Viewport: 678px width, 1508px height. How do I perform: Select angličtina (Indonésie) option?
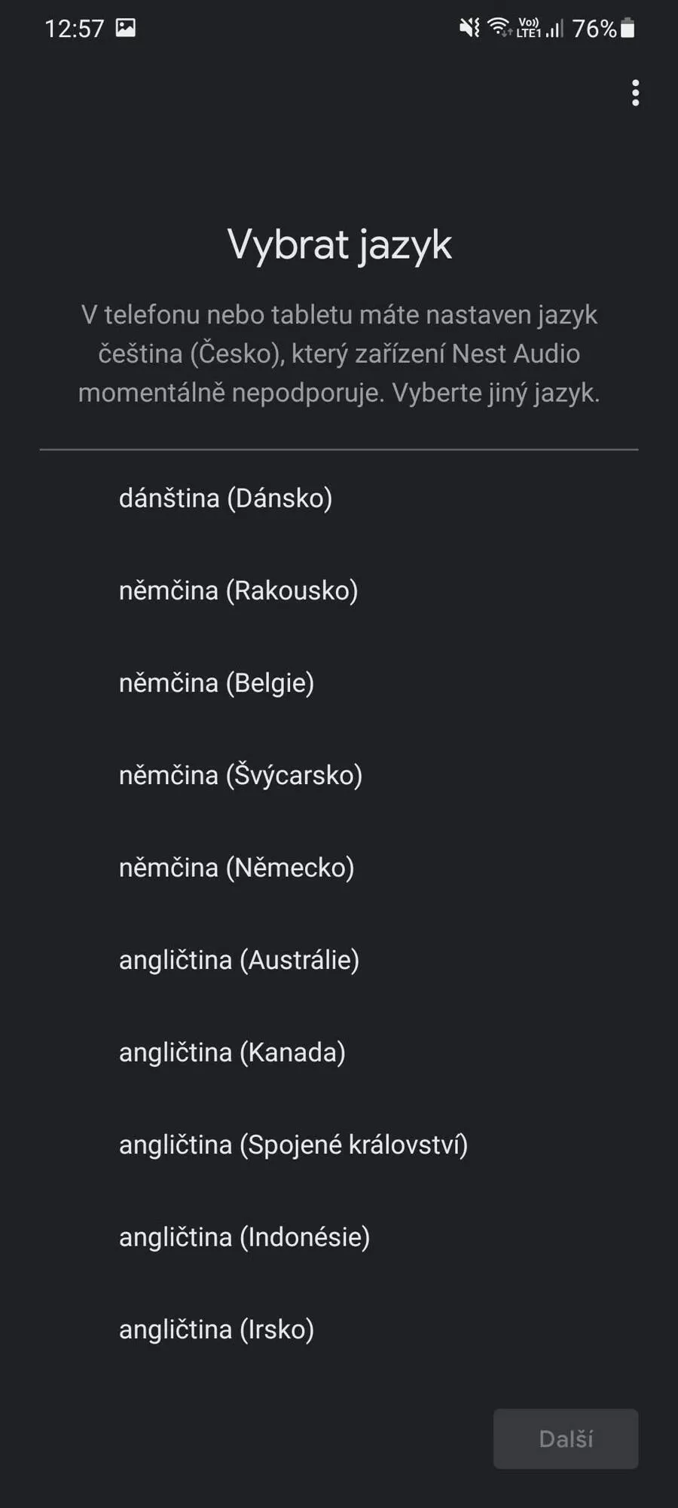click(339, 1237)
